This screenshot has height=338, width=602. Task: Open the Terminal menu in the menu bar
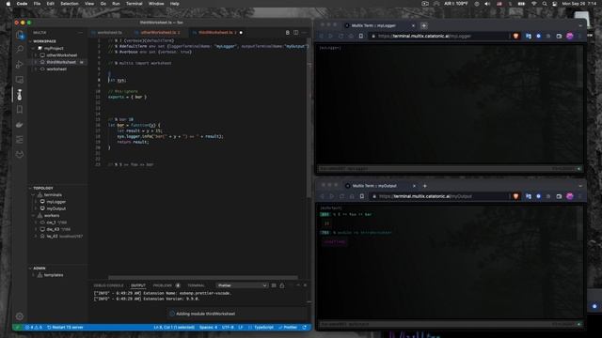pos(134,4)
